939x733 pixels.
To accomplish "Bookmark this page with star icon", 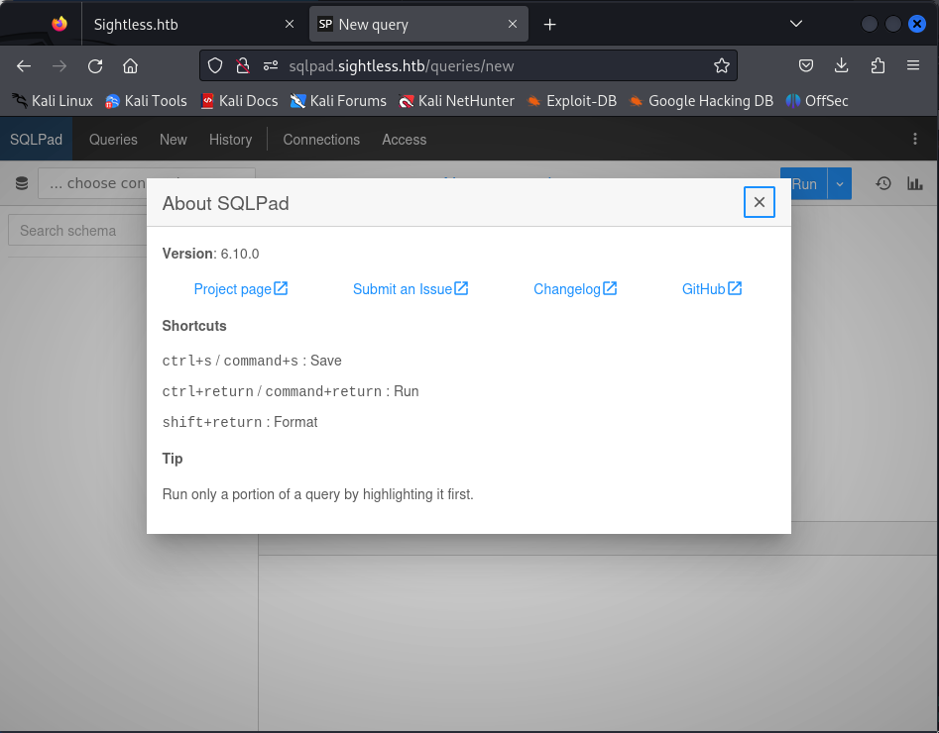I will coord(722,65).
